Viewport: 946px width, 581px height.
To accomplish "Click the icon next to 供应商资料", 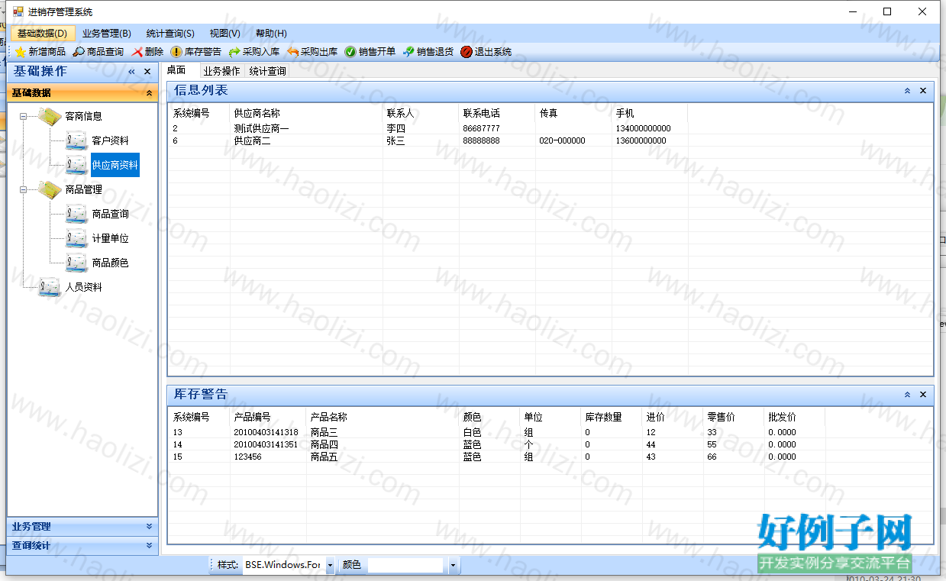I will coord(76,165).
